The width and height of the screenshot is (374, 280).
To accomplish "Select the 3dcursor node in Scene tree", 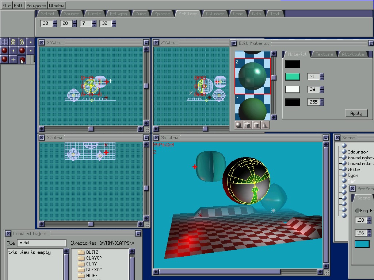I will click(x=358, y=152).
